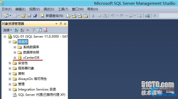The image size is (178, 99).
Task: Click the Paste clipboard icon
Action: coord(105,16)
